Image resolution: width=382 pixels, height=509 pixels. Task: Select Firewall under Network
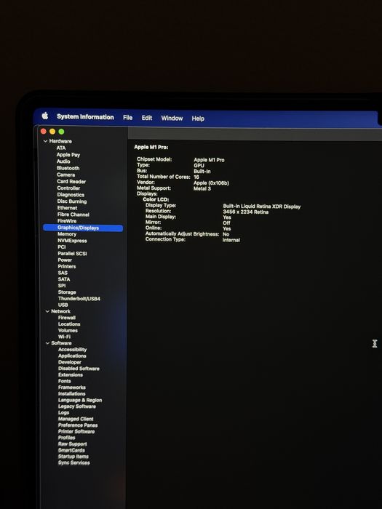click(67, 318)
